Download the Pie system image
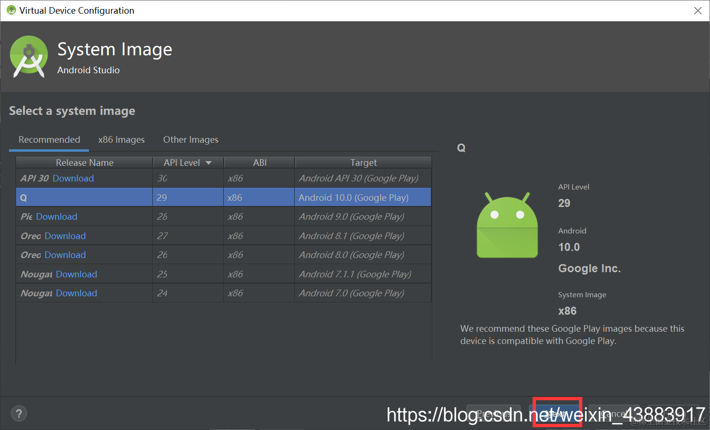Viewport: 710px width, 430px height. click(x=57, y=216)
